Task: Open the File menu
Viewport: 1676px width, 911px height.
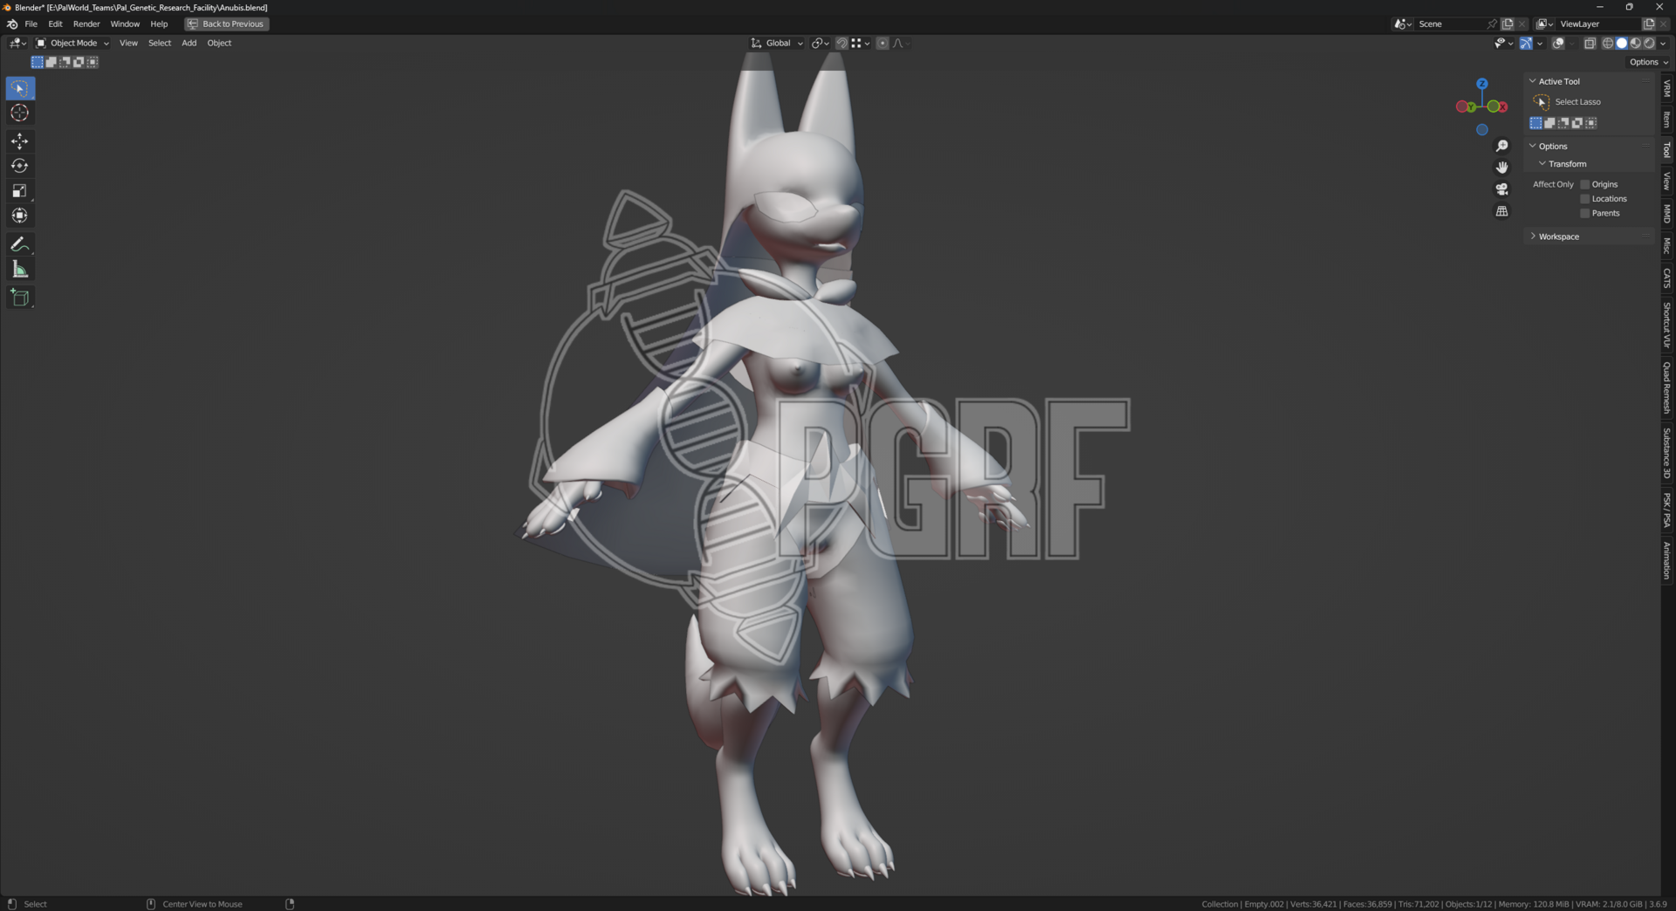Action: click(x=31, y=24)
